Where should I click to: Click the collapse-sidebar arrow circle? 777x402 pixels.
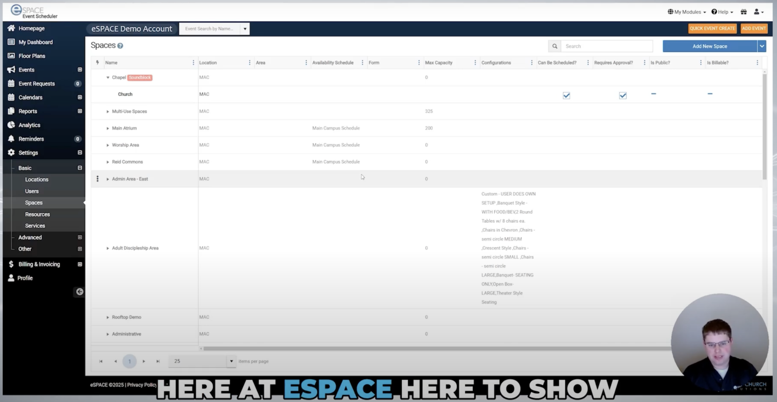point(80,292)
